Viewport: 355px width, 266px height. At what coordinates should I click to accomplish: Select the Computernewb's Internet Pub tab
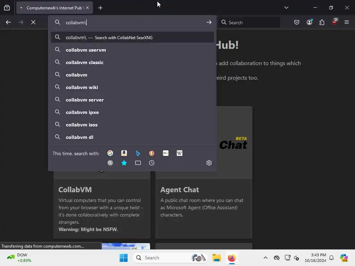[54, 8]
